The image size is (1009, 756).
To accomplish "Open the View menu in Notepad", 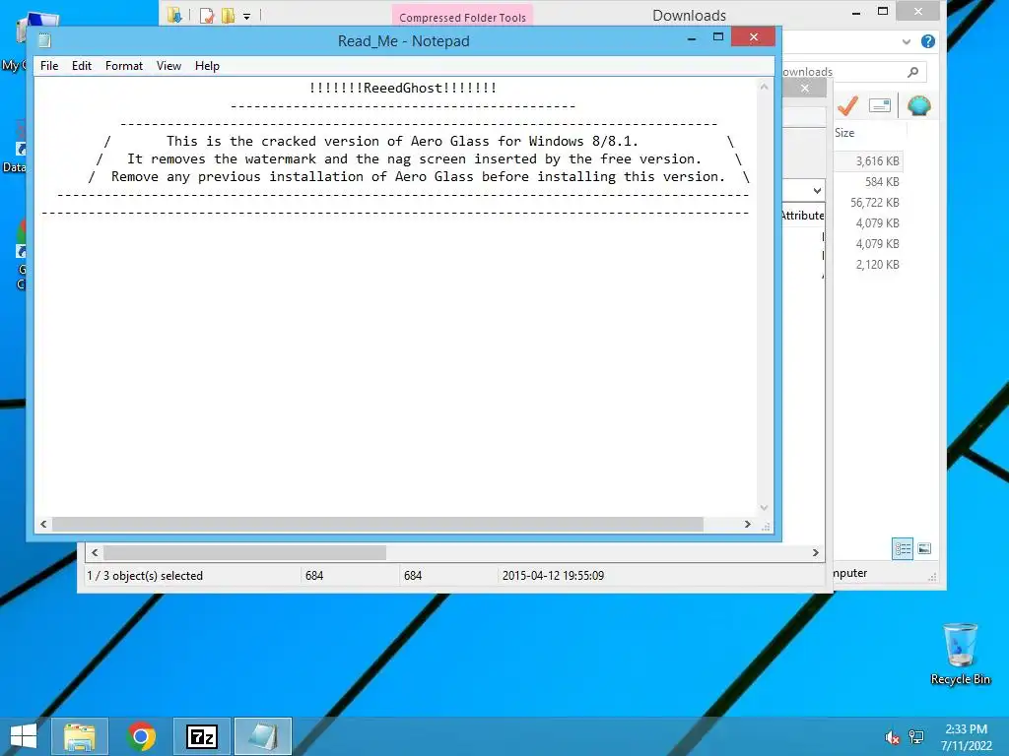I will click(168, 66).
